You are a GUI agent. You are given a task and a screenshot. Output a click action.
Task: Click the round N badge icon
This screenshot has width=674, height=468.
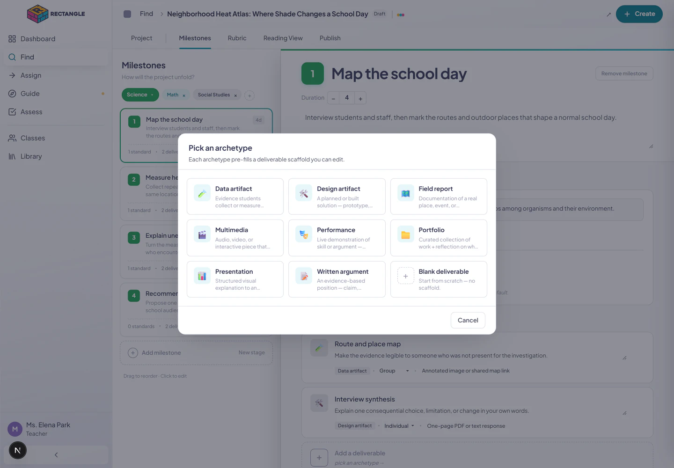tap(18, 450)
